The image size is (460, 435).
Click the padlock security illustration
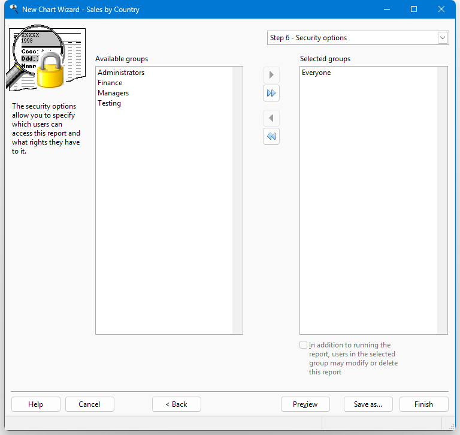[x=50, y=71]
